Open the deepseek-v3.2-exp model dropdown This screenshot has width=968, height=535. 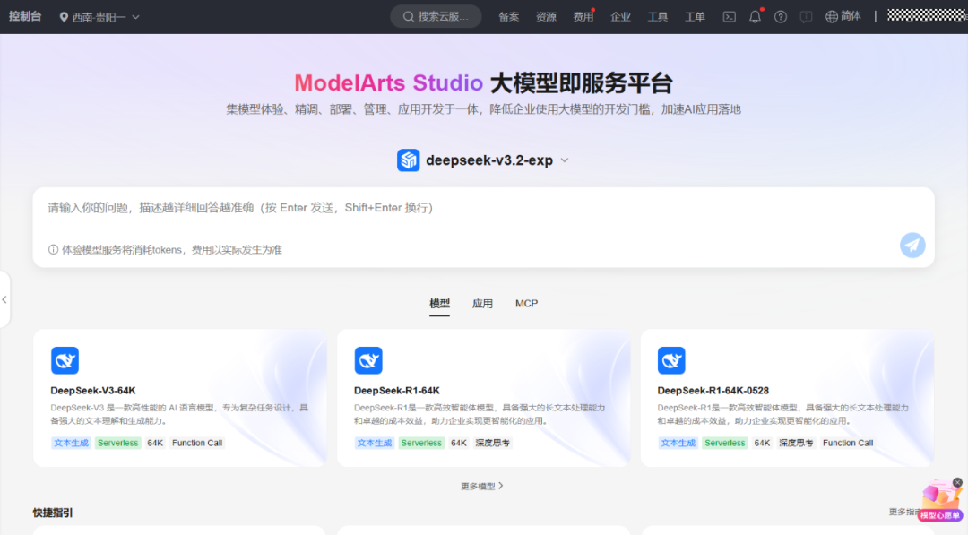565,160
